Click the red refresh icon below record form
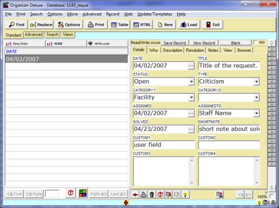The image size is (279, 208). click(160, 195)
